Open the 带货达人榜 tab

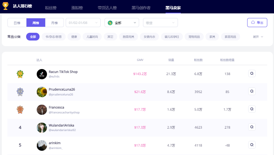[107, 8]
